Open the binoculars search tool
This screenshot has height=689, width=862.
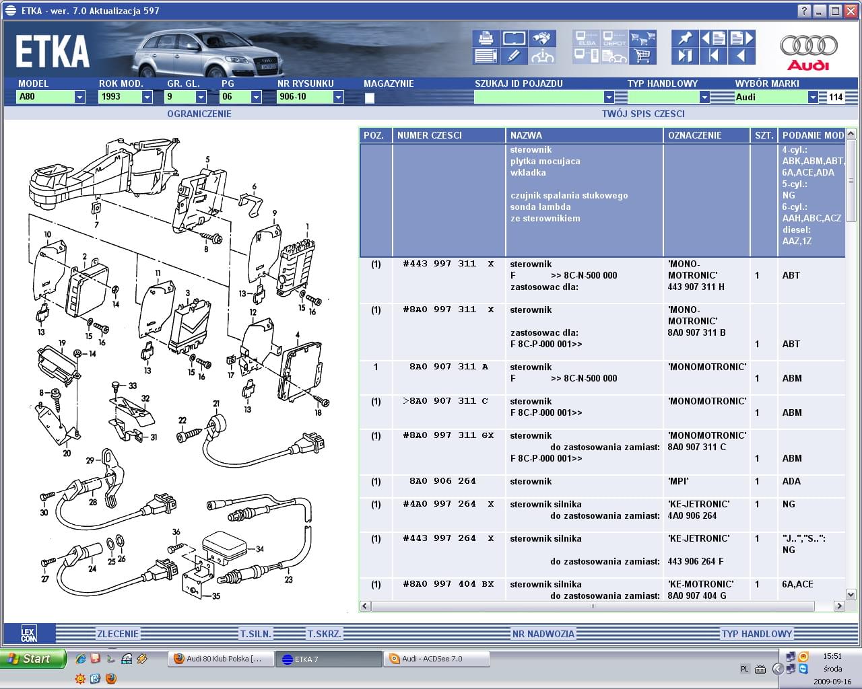coord(542,38)
